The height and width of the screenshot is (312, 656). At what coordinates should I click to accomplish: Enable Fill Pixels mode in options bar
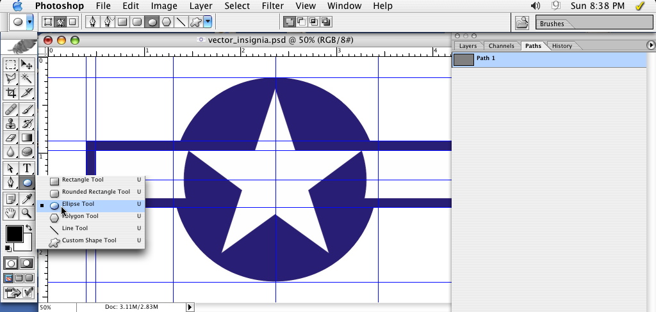72,22
